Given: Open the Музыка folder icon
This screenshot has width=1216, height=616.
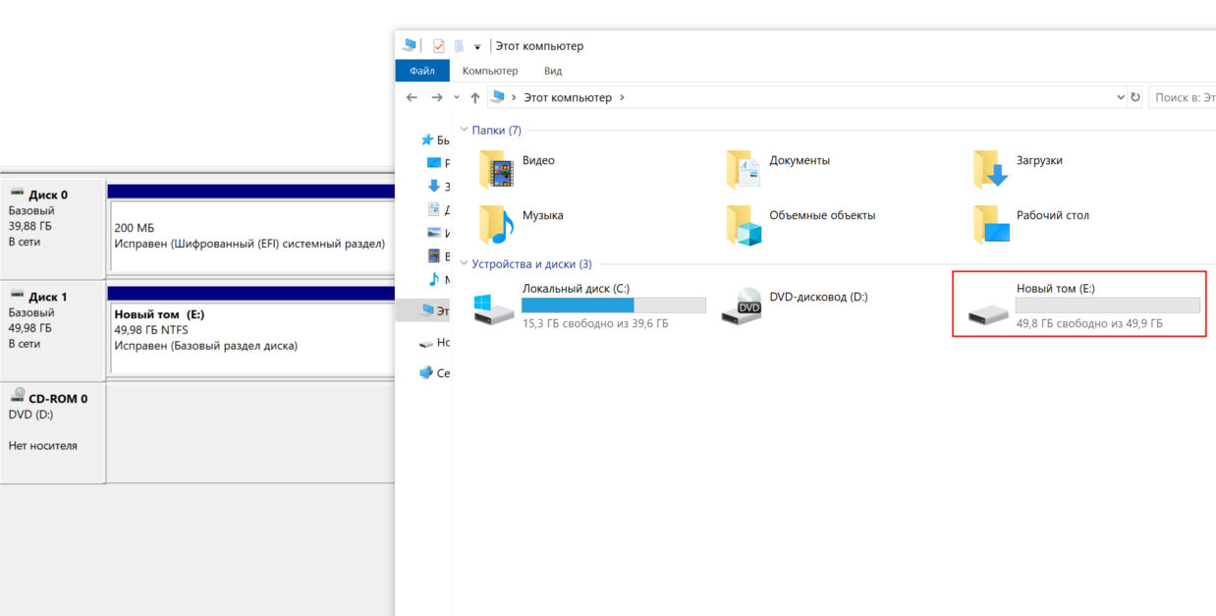Looking at the screenshot, I should click(497, 224).
